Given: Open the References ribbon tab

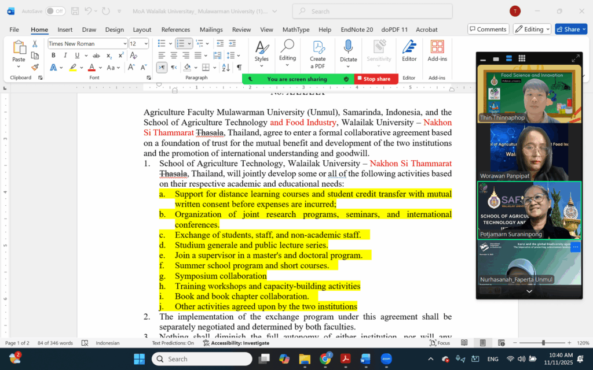Looking at the screenshot, I should point(175,29).
